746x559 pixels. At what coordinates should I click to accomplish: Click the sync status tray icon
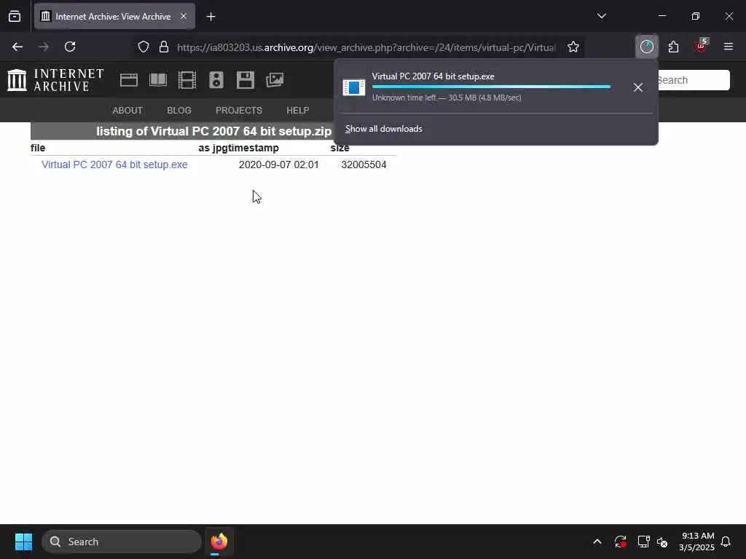coord(621,542)
